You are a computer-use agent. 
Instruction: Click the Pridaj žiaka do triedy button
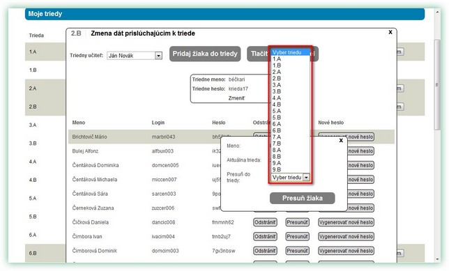tap(205, 54)
